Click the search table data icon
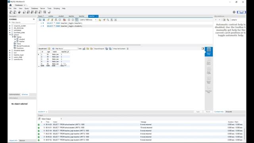This screenshot has width=254, height=143. point(45,12)
